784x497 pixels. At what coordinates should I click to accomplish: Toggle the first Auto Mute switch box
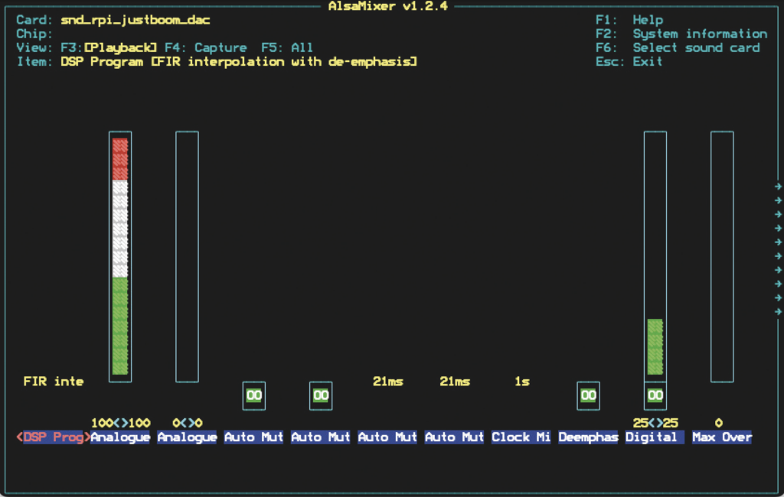[x=254, y=395]
